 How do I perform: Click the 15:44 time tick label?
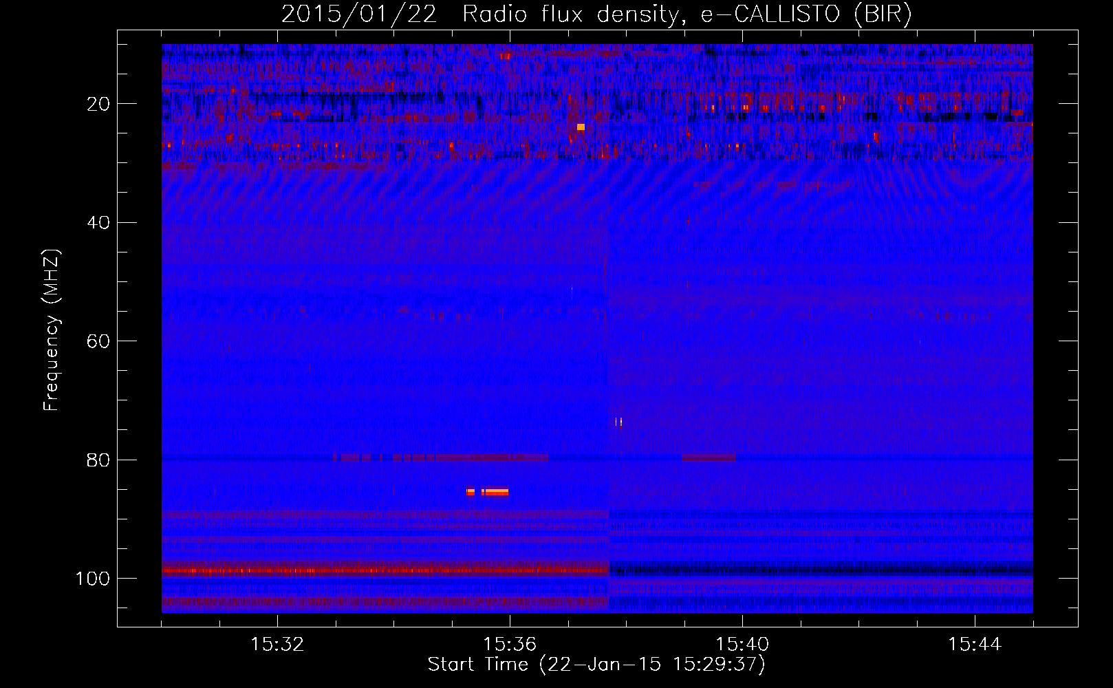click(x=975, y=645)
